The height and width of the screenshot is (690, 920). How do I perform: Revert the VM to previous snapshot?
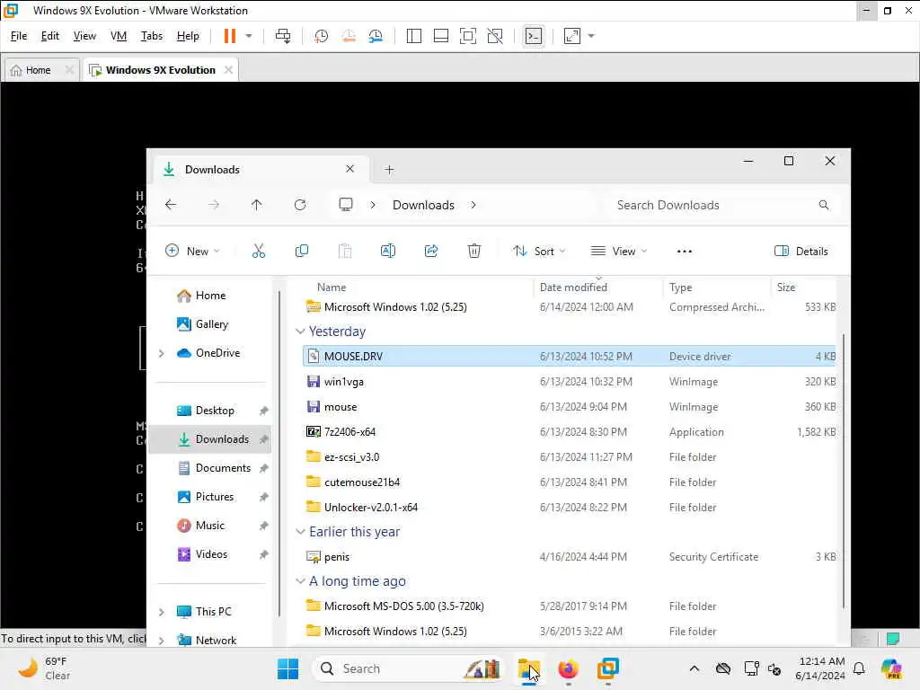click(x=349, y=36)
